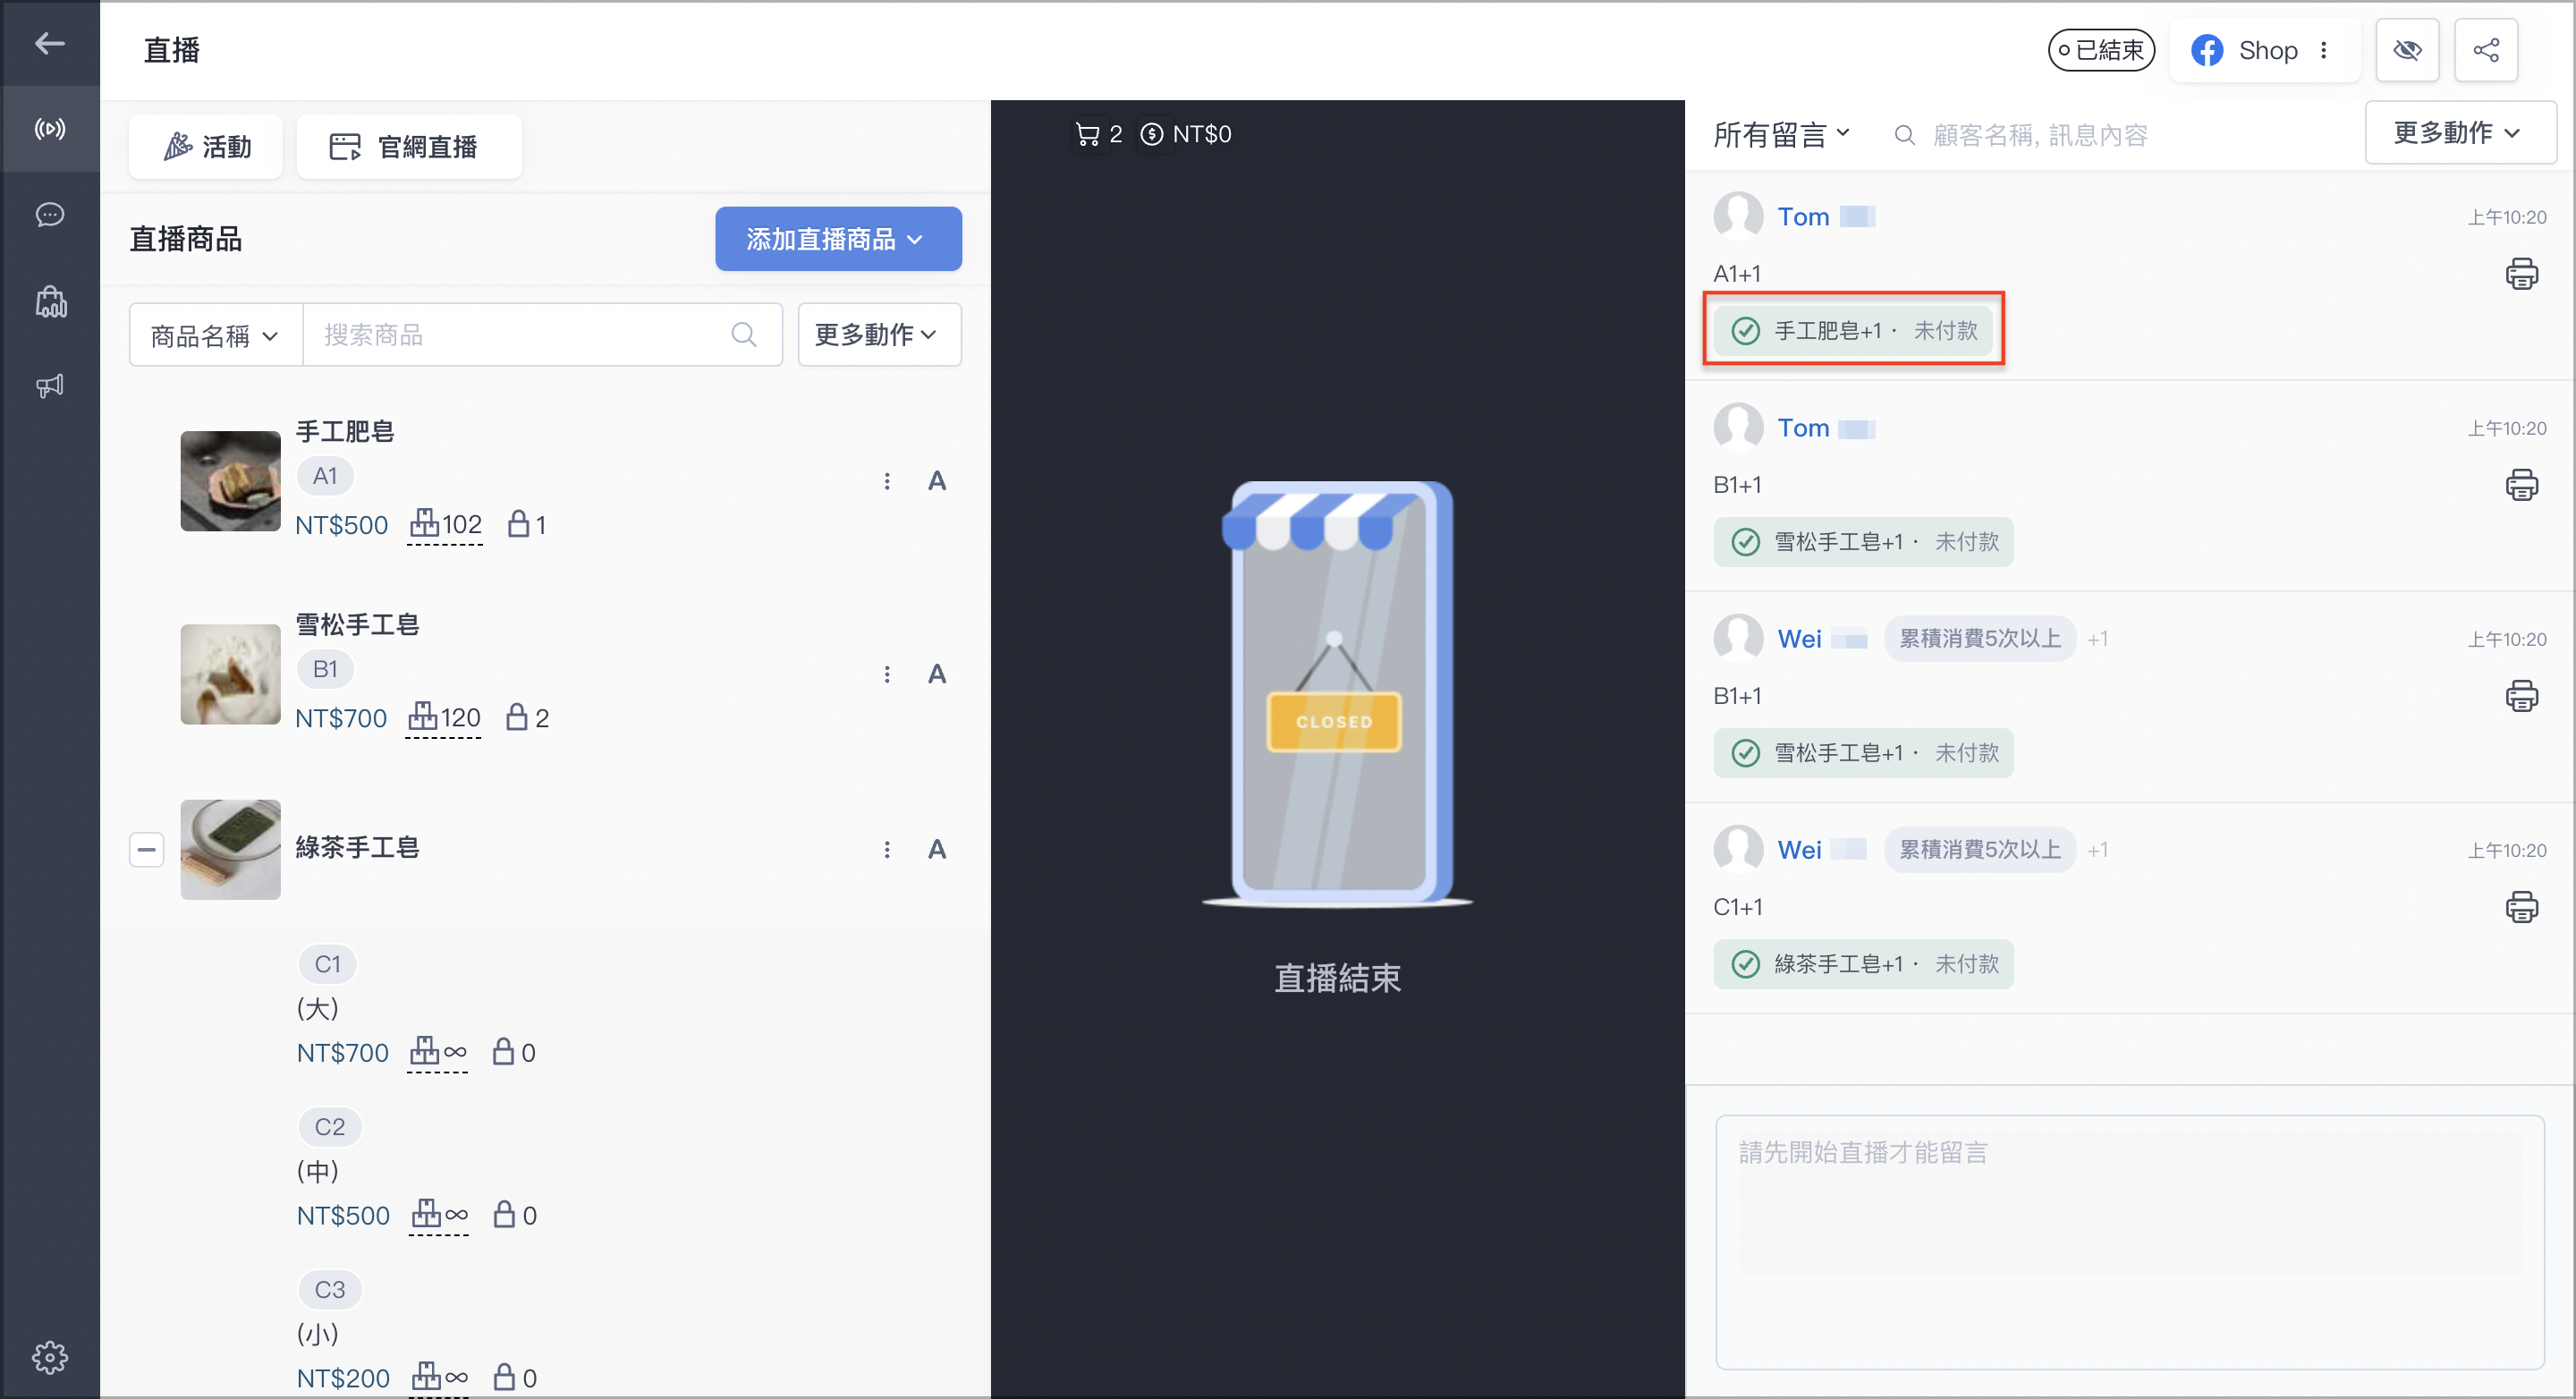Click keyword tag C2
The width and height of the screenshot is (2576, 1399).
click(330, 1127)
